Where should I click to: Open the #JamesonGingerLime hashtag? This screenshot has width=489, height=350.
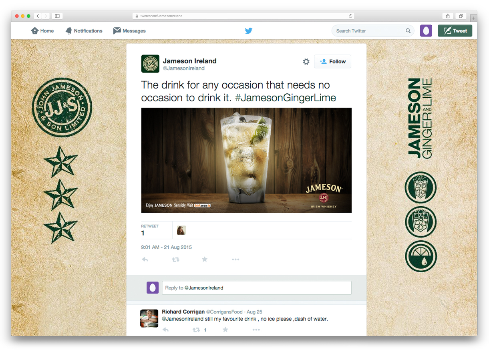click(286, 98)
